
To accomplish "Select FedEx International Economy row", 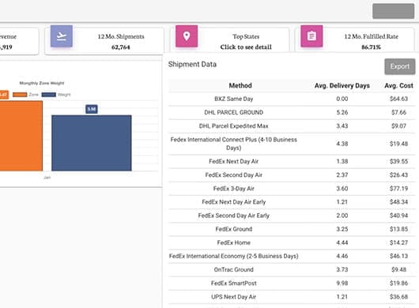I will pyautogui.click(x=292, y=256).
